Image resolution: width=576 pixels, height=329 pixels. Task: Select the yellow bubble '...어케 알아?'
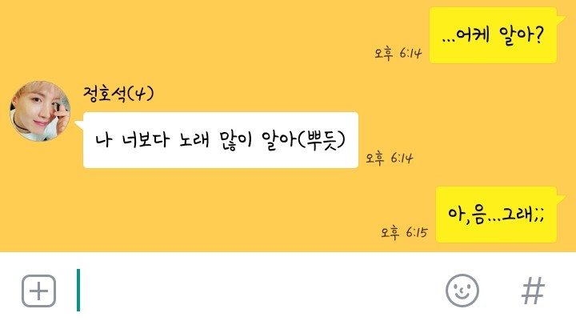pos(493,35)
